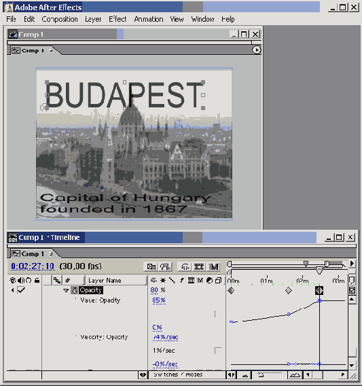Screen dimensions: 362x386
Task: Click the comp marker bin icon
Action: (352, 281)
